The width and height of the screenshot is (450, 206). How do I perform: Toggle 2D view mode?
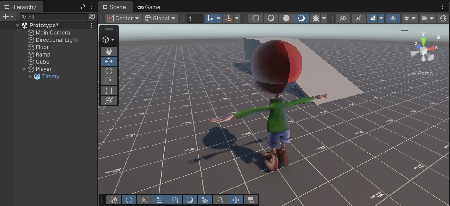point(343,18)
